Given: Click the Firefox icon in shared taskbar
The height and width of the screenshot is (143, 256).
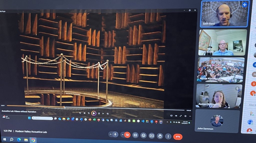Looking at the screenshot, I should [x=98, y=120].
